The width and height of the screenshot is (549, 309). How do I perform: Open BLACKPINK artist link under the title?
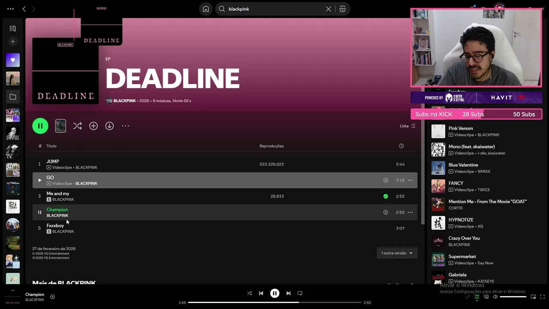pos(124,101)
